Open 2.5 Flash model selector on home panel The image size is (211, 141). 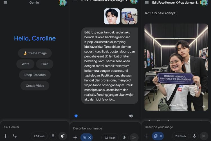[x=39, y=136]
